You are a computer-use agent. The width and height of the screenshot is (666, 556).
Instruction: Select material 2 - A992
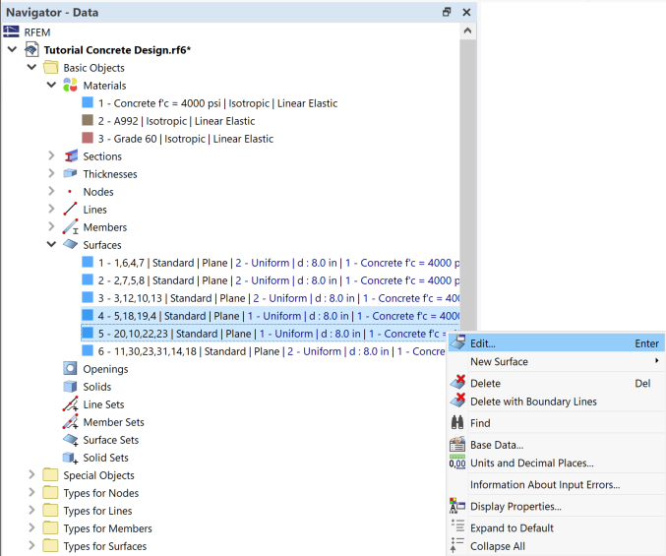coord(176,121)
